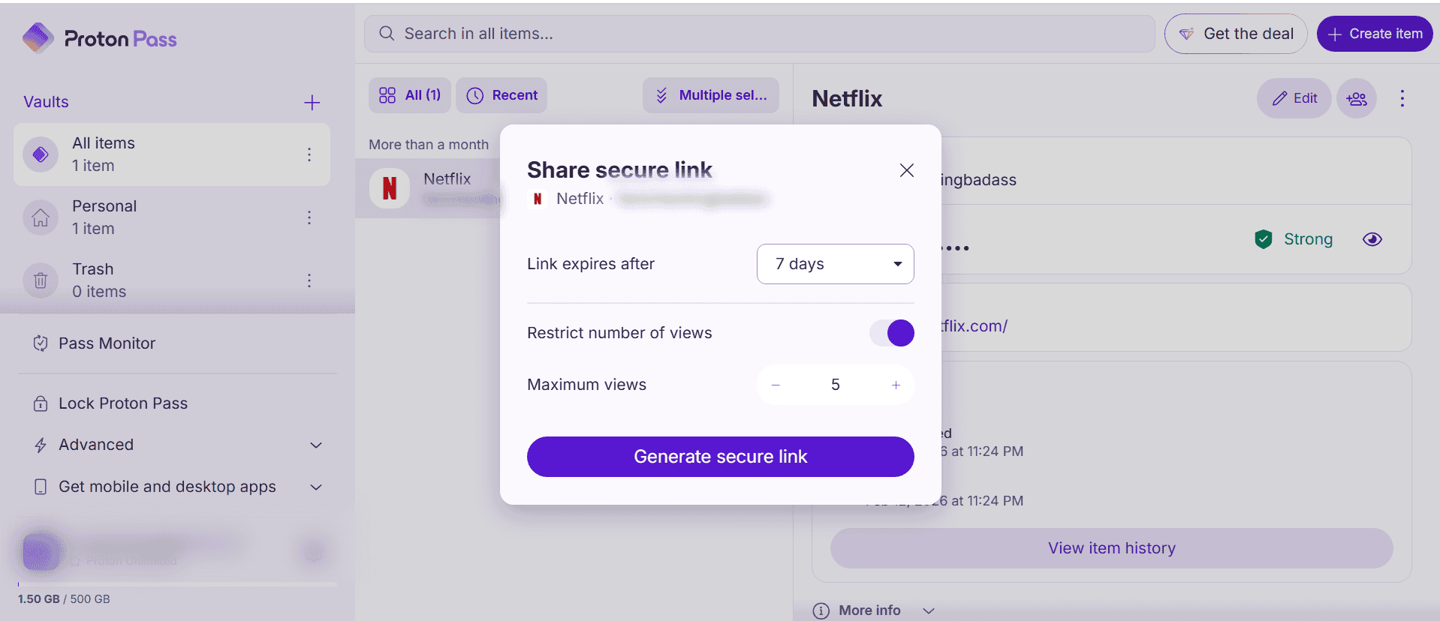The height and width of the screenshot is (621, 1440).
Task: Select the All (1) filter tab
Action: coord(410,95)
